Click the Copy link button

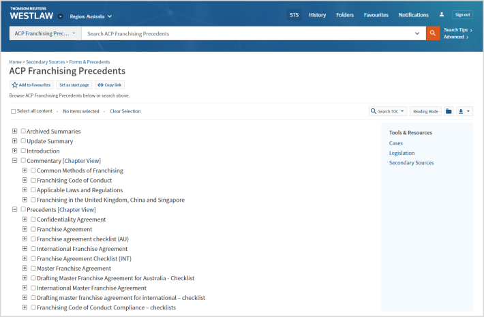(110, 85)
